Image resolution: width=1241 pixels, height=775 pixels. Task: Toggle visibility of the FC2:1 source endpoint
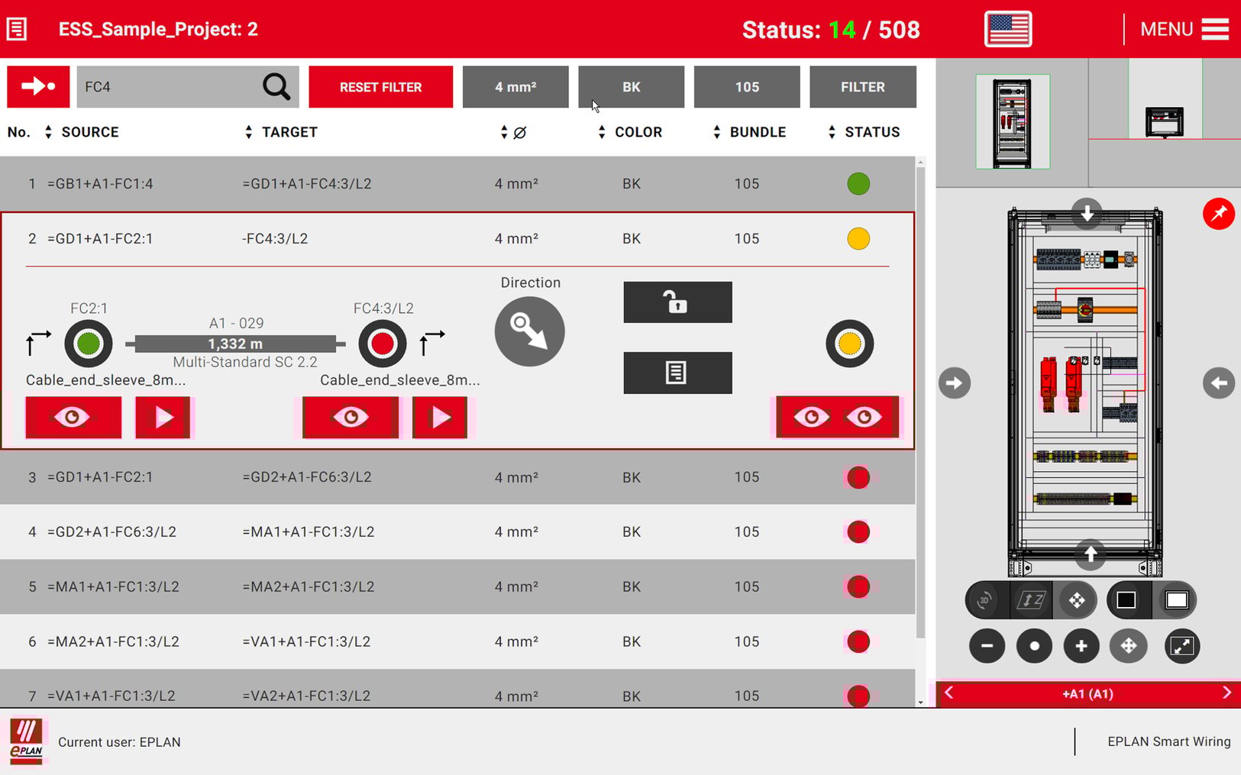tap(73, 418)
